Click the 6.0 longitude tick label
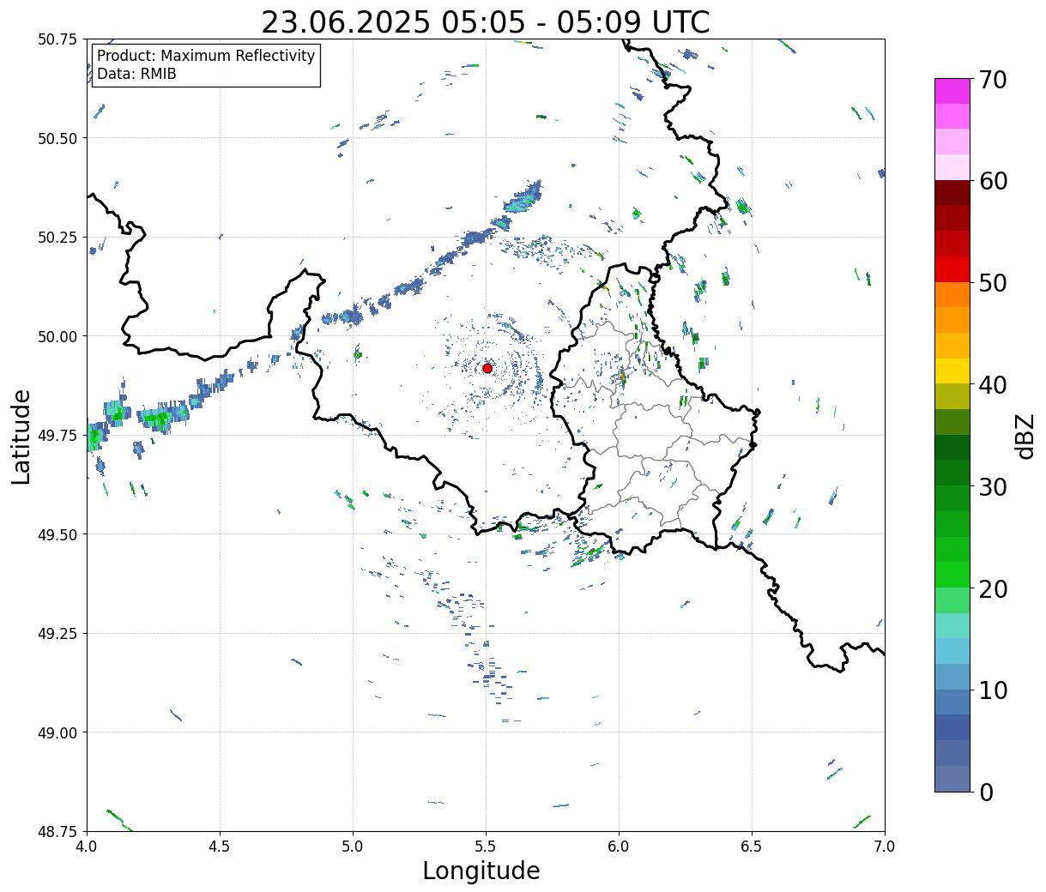The height and width of the screenshot is (892, 1046). (619, 847)
